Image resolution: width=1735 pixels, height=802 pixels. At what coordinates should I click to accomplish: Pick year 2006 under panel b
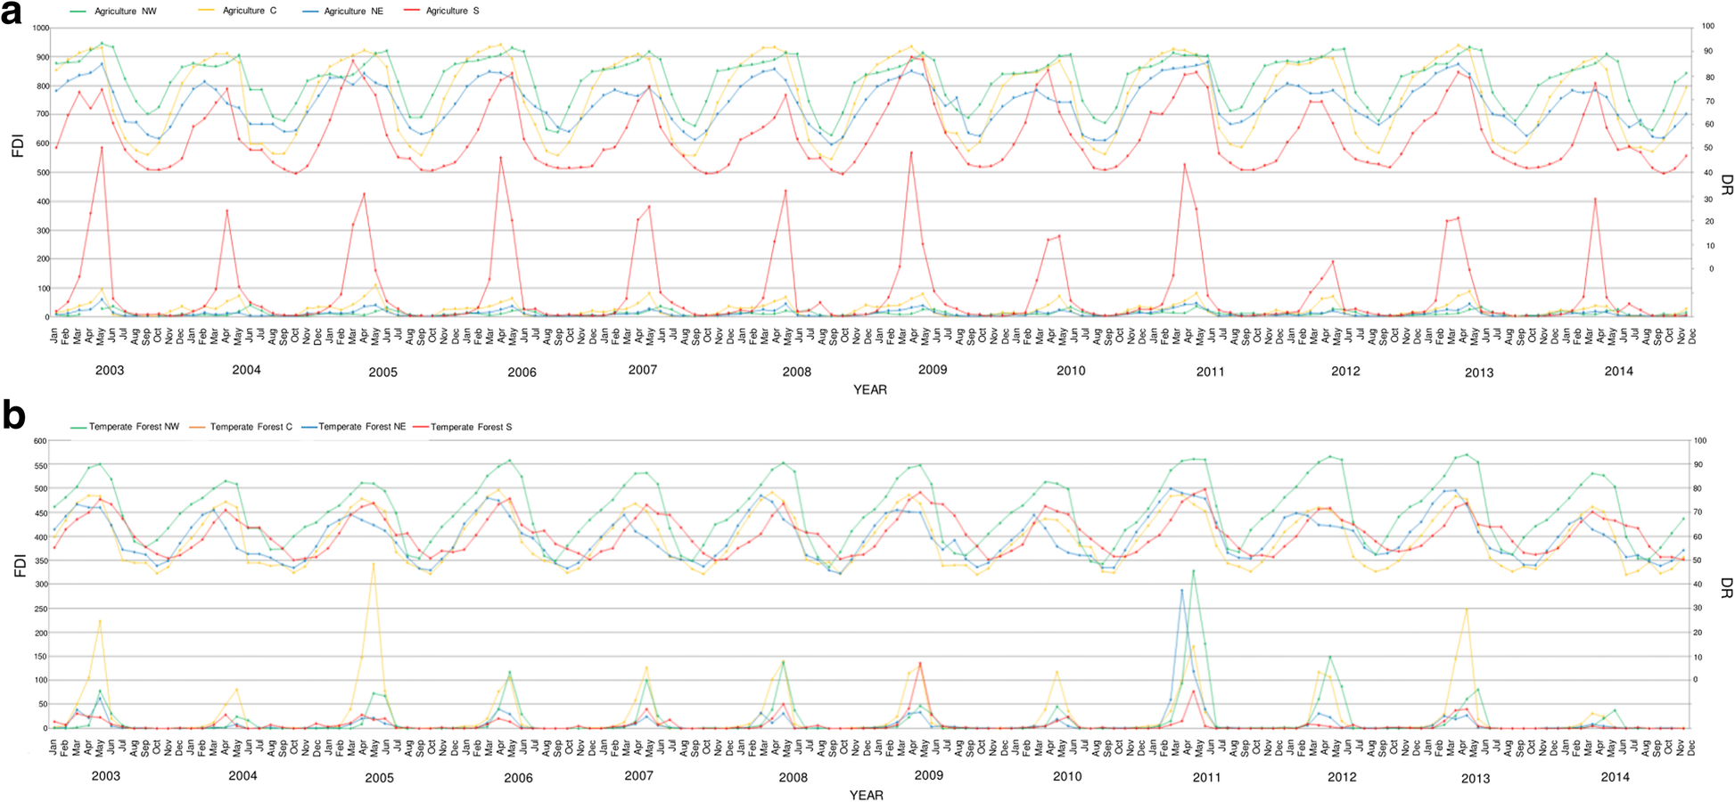(x=518, y=778)
